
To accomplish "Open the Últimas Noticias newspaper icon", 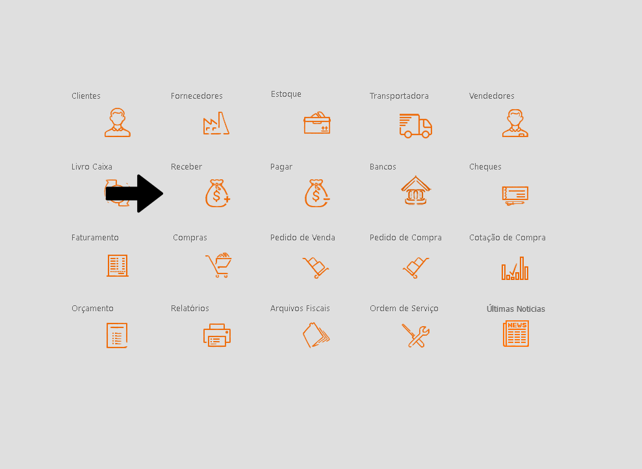I will coord(516,333).
